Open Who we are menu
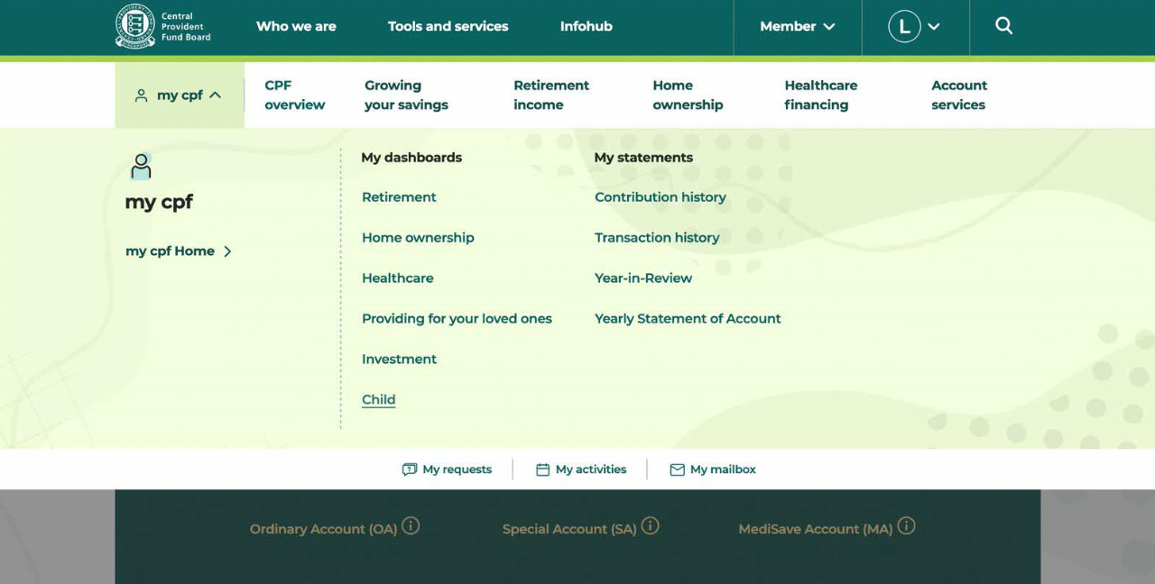Viewport: 1155px width, 584px height. pyautogui.click(x=296, y=26)
